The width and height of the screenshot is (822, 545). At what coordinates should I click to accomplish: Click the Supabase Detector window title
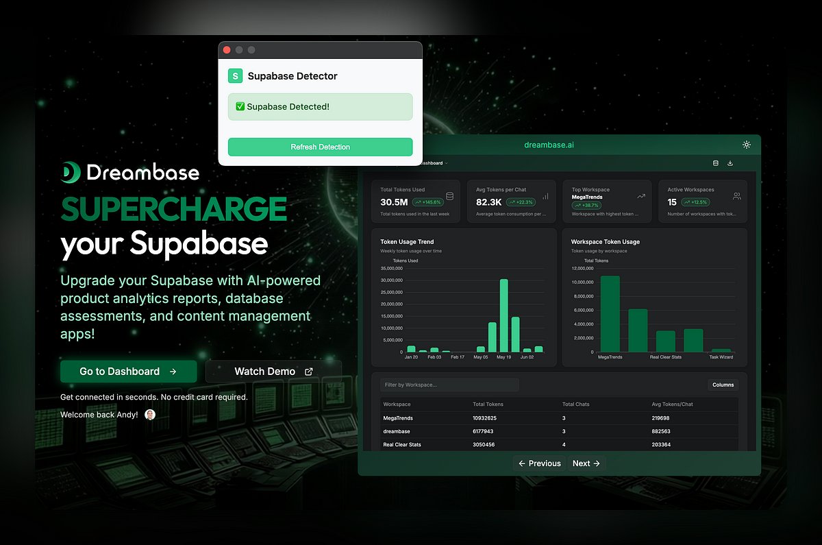(292, 76)
